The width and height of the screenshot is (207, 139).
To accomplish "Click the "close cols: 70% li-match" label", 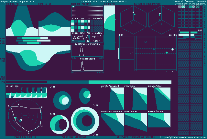I will [x=87, y=33].
